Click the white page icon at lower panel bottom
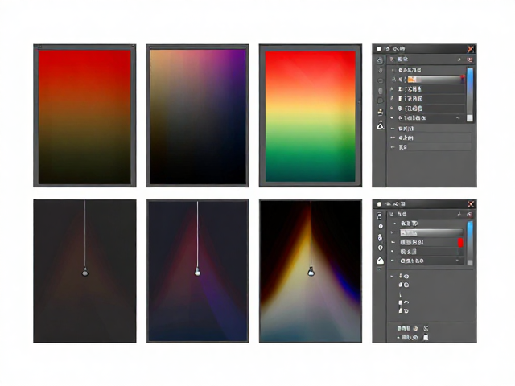 [x=426, y=337]
